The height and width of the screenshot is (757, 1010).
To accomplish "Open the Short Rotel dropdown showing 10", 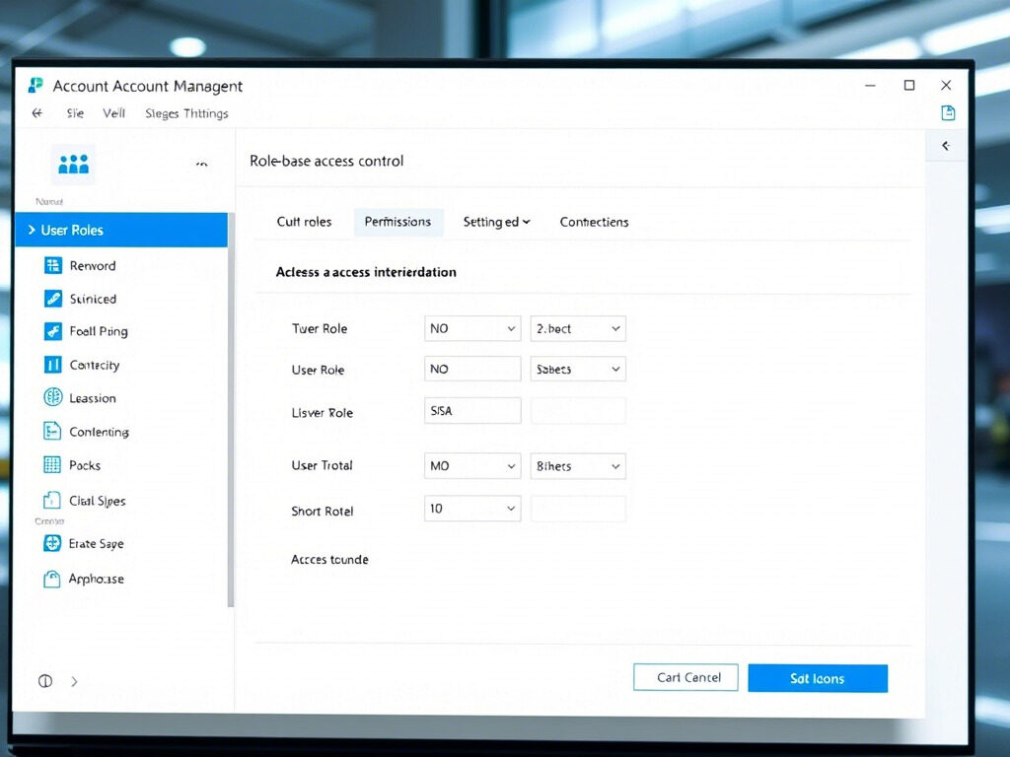I will [x=471, y=509].
